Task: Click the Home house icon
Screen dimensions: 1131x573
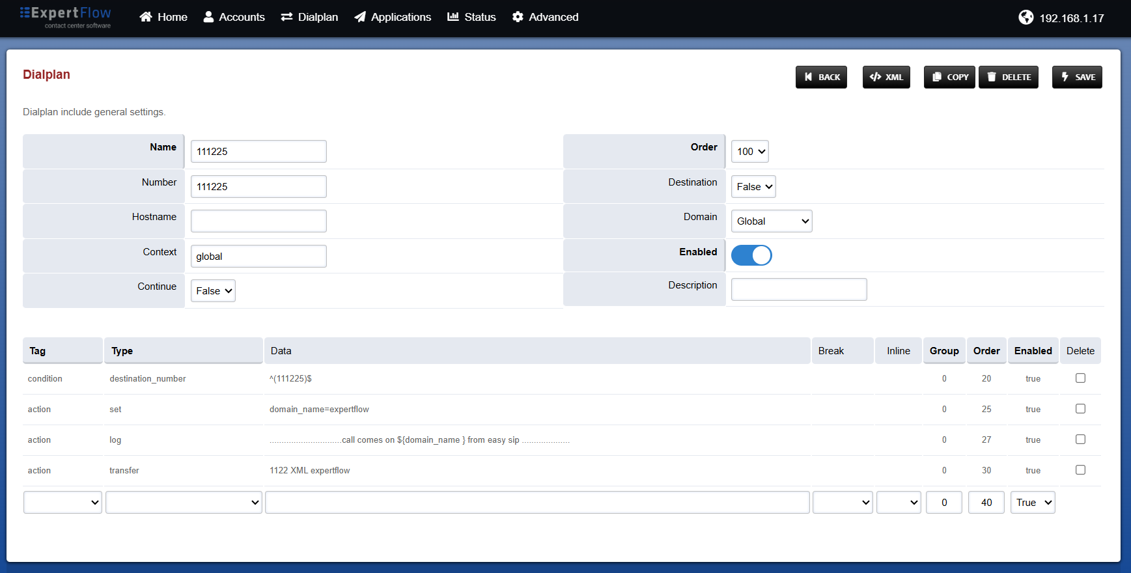Action: click(146, 17)
